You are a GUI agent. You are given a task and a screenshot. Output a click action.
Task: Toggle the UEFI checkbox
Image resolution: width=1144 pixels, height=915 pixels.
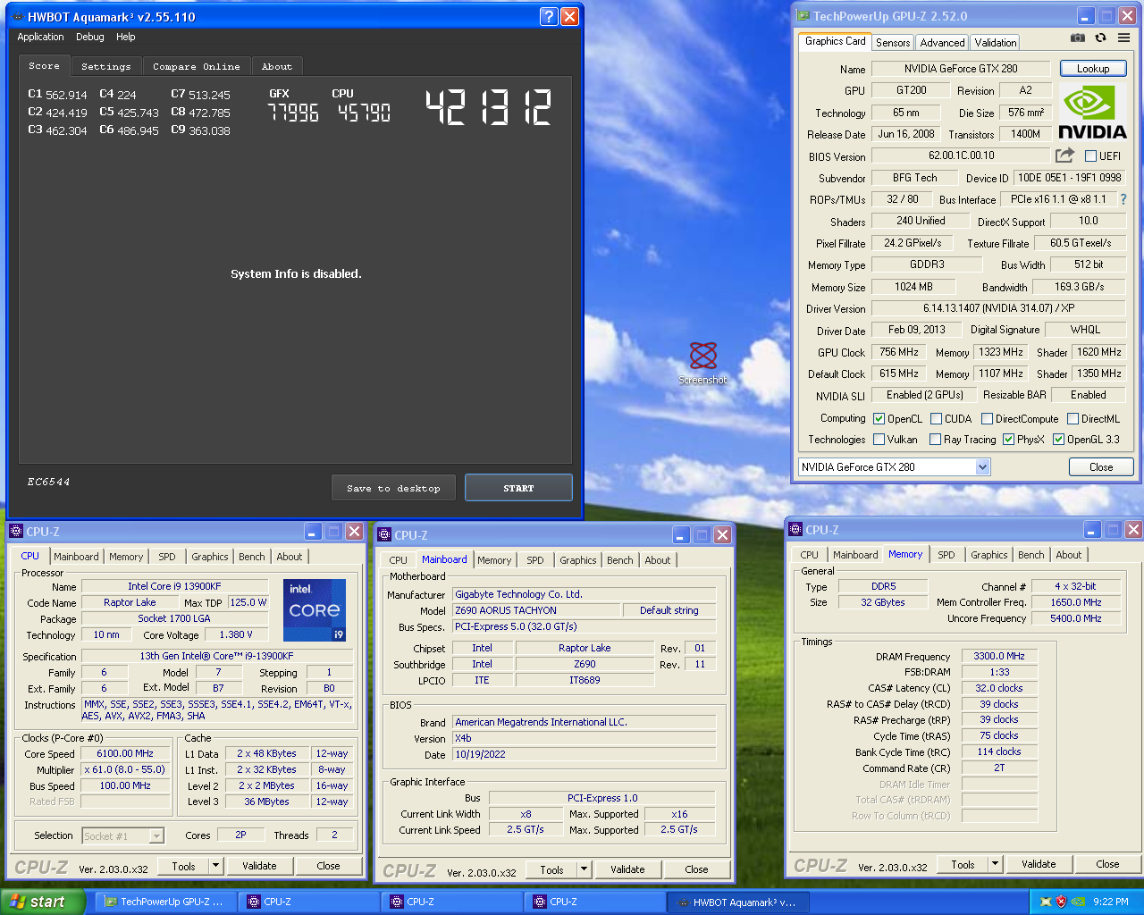pyautogui.click(x=1090, y=155)
